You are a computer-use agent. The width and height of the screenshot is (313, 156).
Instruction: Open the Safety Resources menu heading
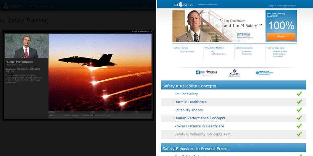(244, 48)
